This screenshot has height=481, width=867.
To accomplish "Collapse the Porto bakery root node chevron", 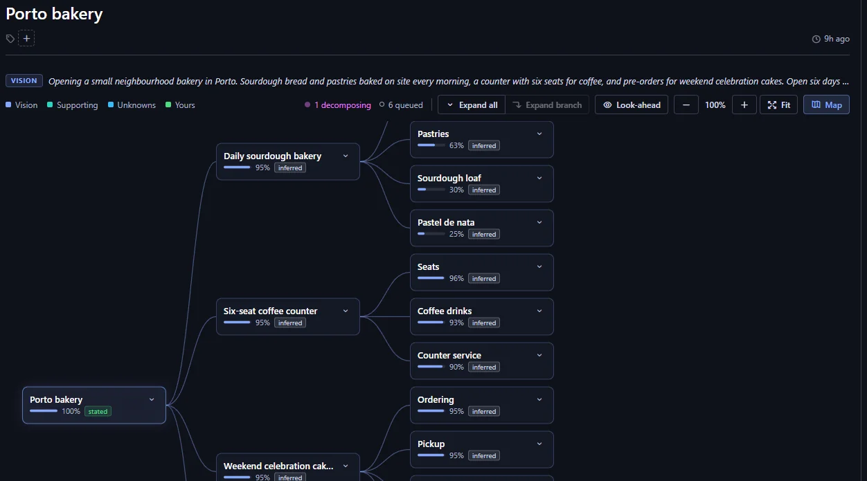I will (152, 399).
